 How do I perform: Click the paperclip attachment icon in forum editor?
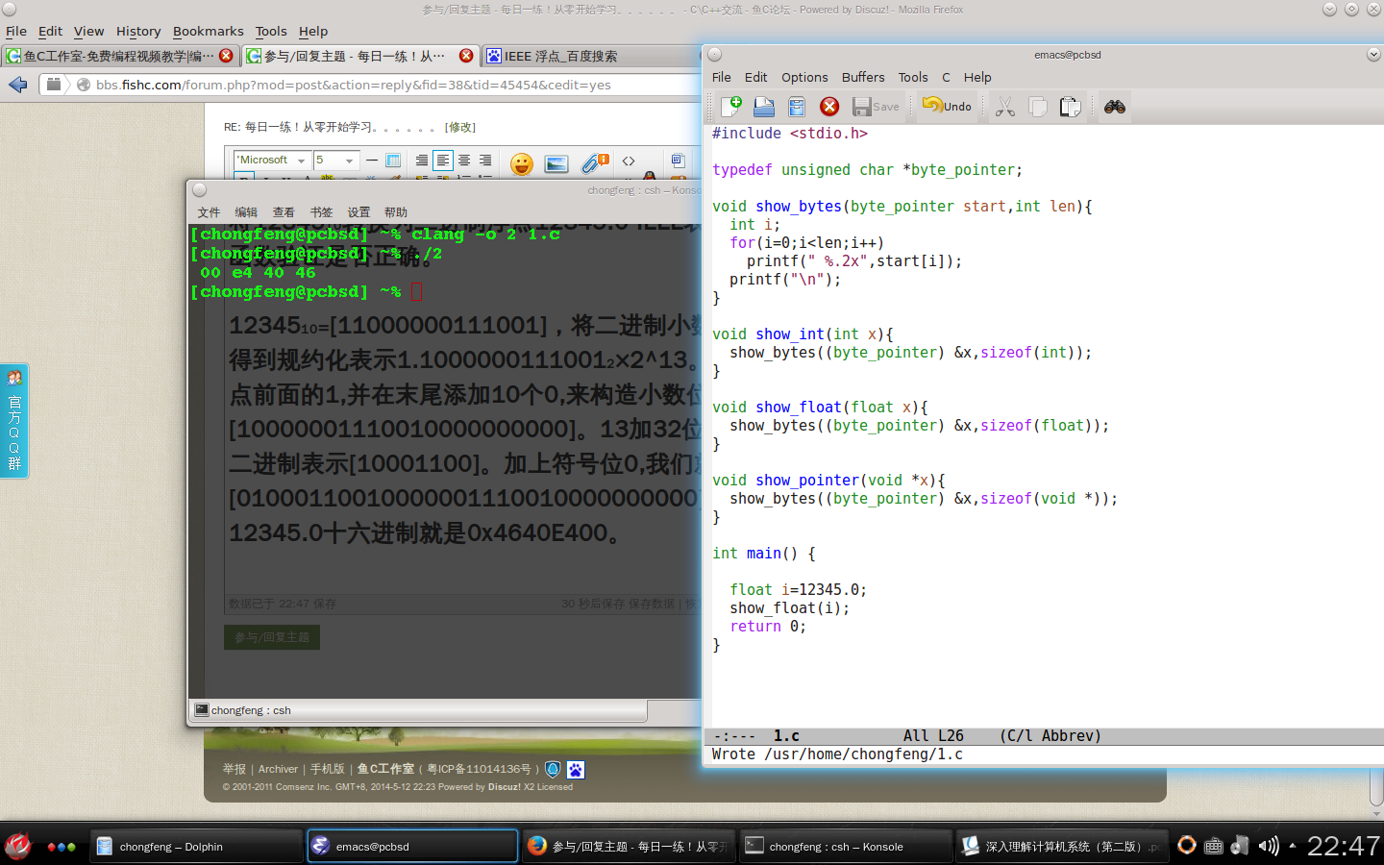point(595,164)
